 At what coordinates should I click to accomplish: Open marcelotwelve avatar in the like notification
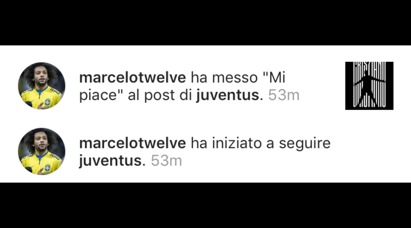(x=42, y=86)
